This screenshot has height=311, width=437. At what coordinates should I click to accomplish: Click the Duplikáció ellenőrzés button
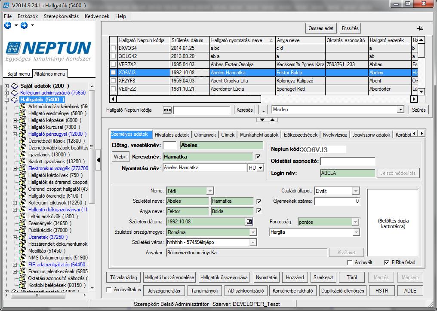342,291
